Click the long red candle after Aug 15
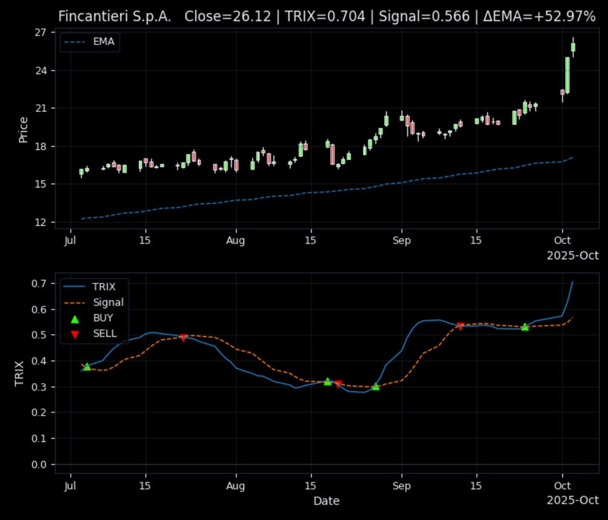 pyautogui.click(x=333, y=154)
